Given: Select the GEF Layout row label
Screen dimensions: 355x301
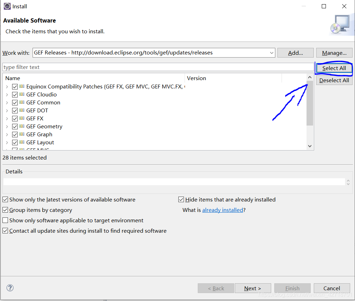Looking at the screenshot, I should pyautogui.click(x=40, y=142).
